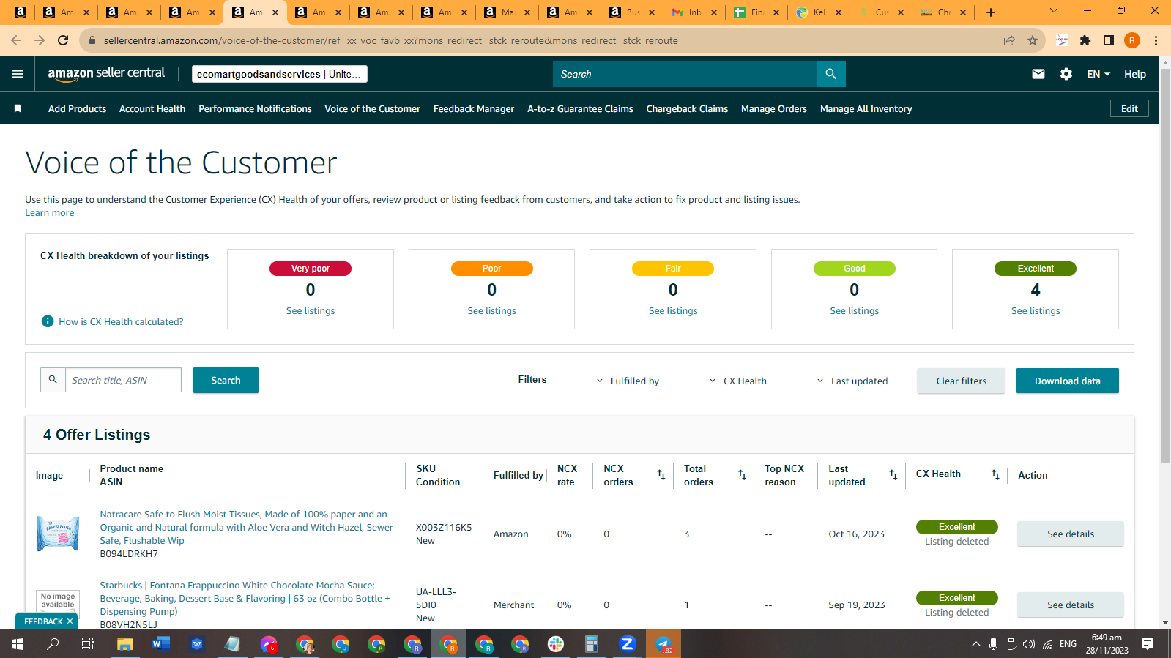The width and height of the screenshot is (1171, 658).
Task: Click the SKU text X003Z116K5
Action: tap(444, 527)
